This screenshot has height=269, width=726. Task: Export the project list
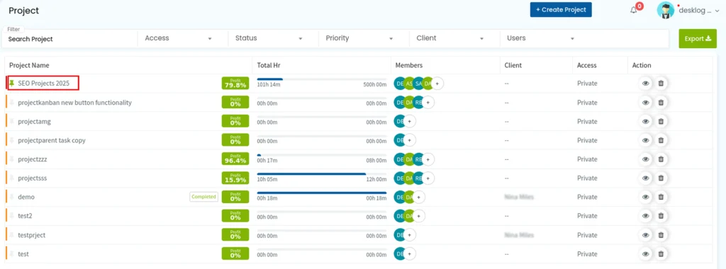tap(698, 38)
